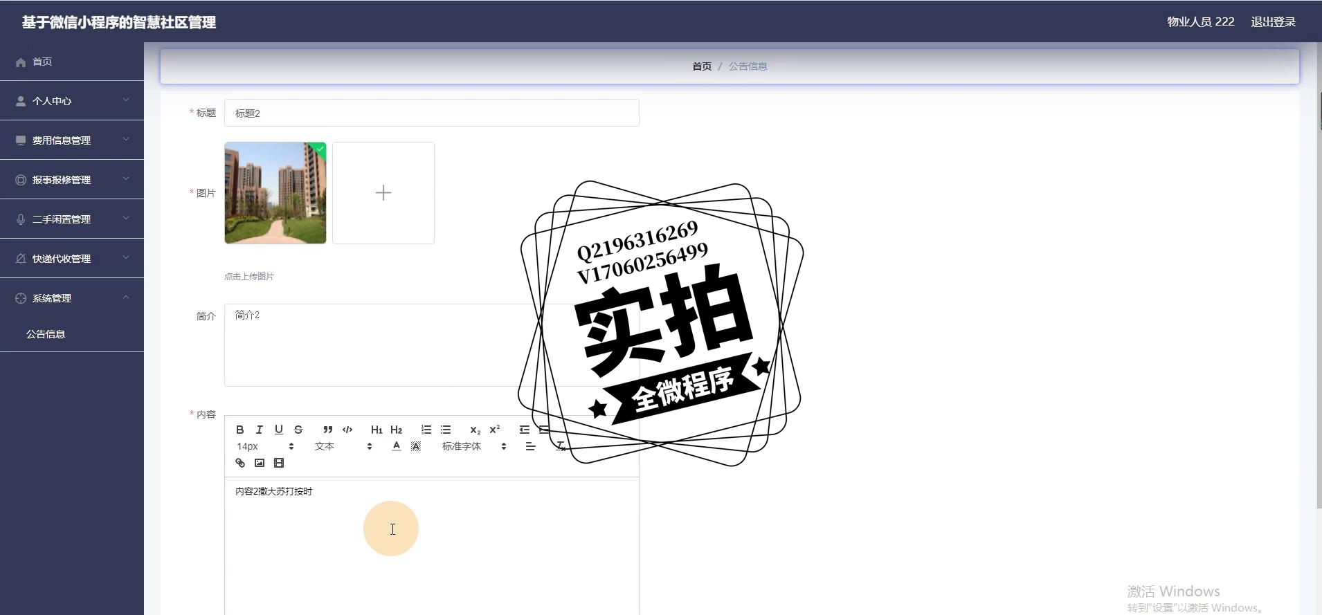Click into the content text 内容2撒大苏打按时
1322x615 pixels.
pyautogui.click(x=274, y=491)
